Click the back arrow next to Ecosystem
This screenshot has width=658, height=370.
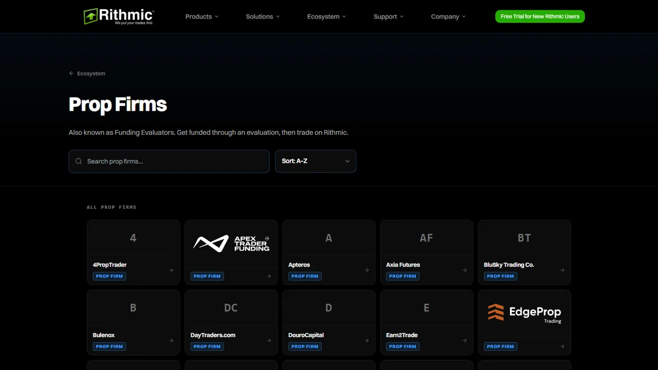click(71, 73)
